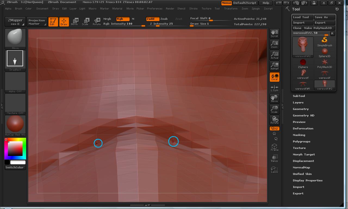Click the SwitchColor button

click(15, 167)
